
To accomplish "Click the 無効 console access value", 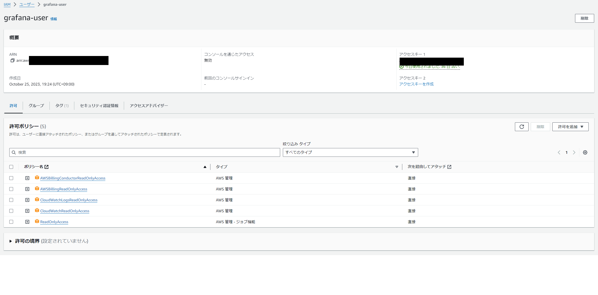I will click(208, 60).
